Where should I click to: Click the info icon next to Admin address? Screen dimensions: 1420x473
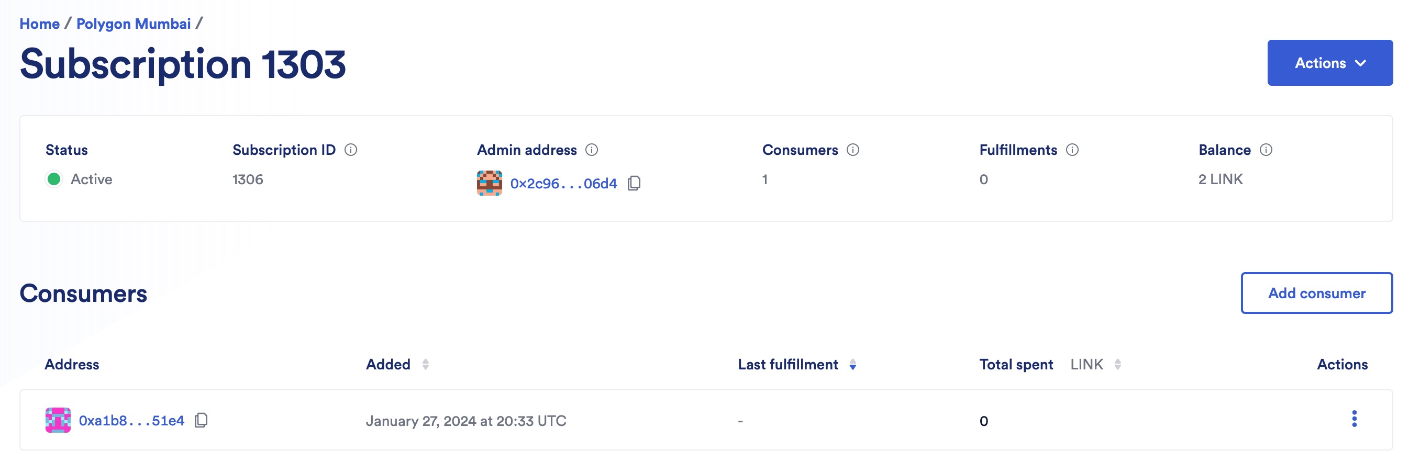click(591, 149)
